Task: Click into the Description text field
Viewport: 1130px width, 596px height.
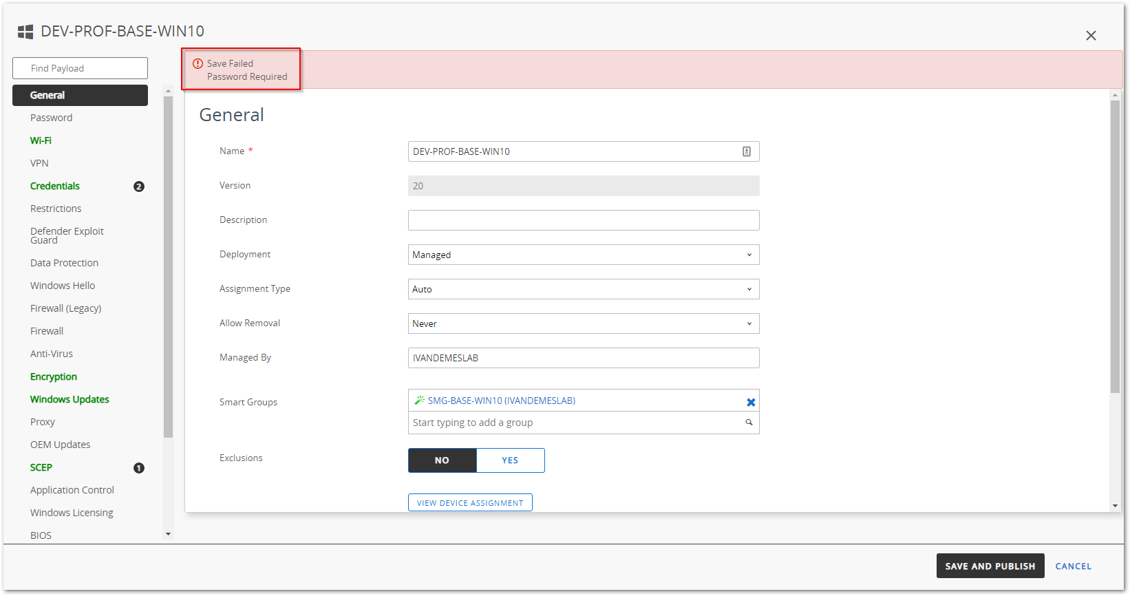Action: click(x=583, y=220)
